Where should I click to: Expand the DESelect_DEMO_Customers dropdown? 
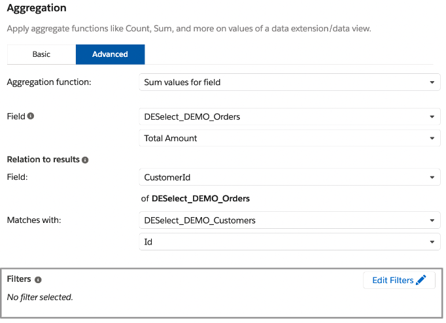(289, 220)
